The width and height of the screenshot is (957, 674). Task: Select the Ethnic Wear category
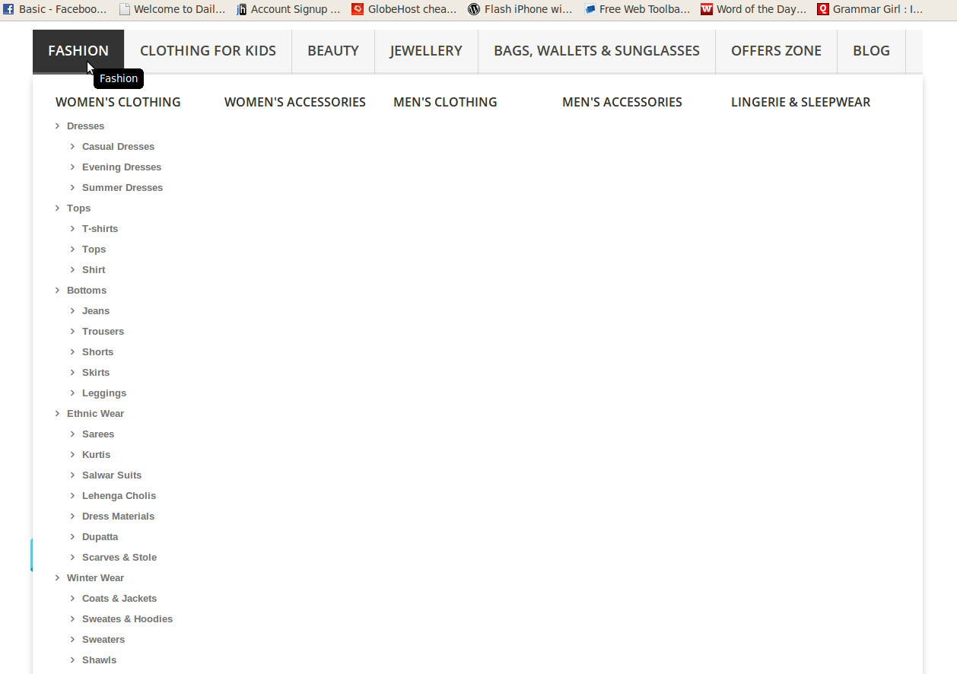pyautogui.click(x=95, y=414)
